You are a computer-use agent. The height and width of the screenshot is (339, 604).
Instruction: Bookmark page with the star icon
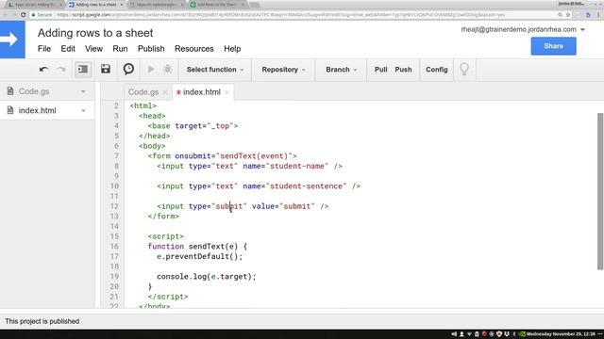coord(568,15)
